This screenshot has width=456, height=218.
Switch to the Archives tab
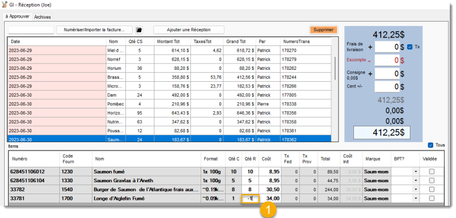click(42, 17)
